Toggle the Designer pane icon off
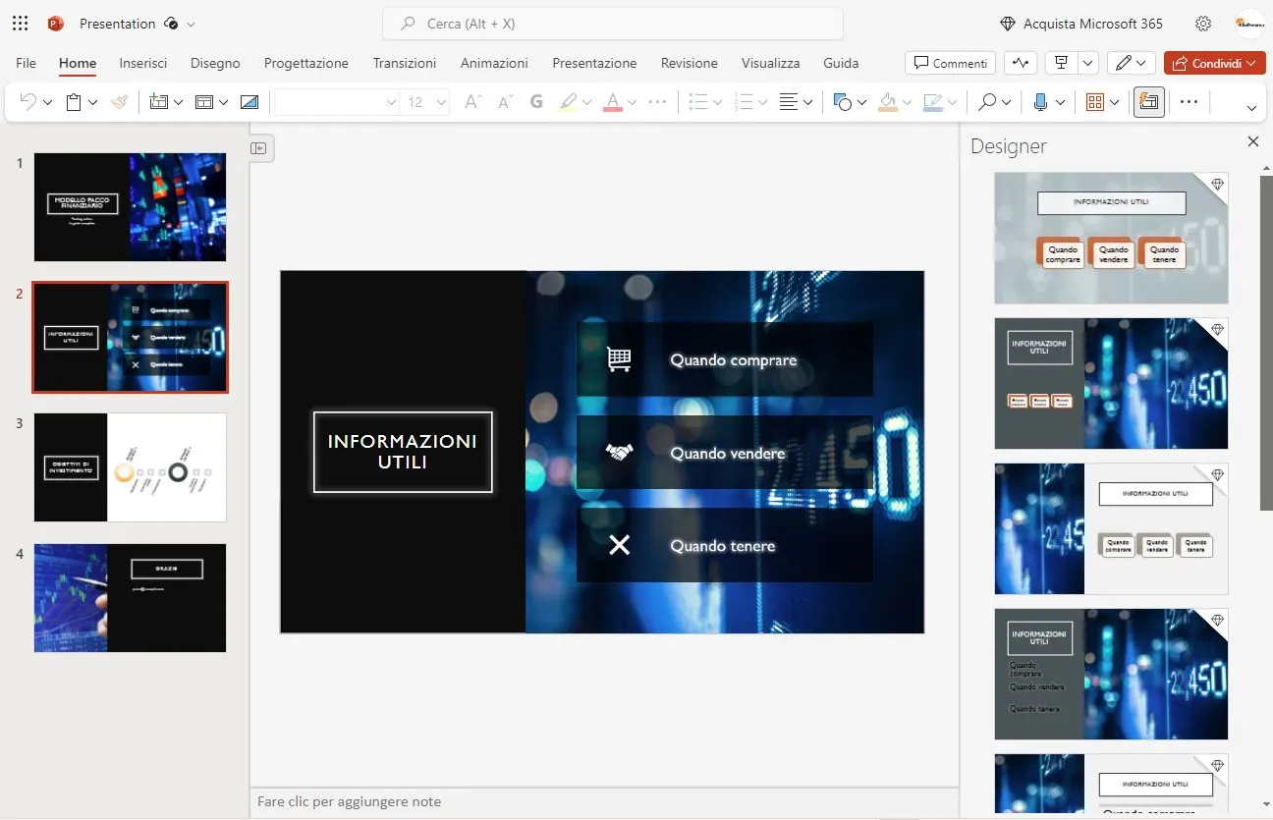Screen dimensions: 1273x820 (x=1149, y=101)
